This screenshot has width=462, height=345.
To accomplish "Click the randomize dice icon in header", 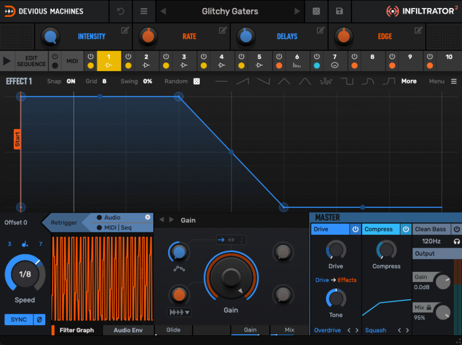I will [316, 11].
